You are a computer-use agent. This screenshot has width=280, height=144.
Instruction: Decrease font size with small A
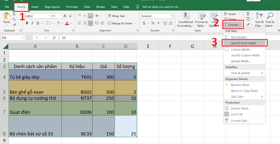coord(71,16)
